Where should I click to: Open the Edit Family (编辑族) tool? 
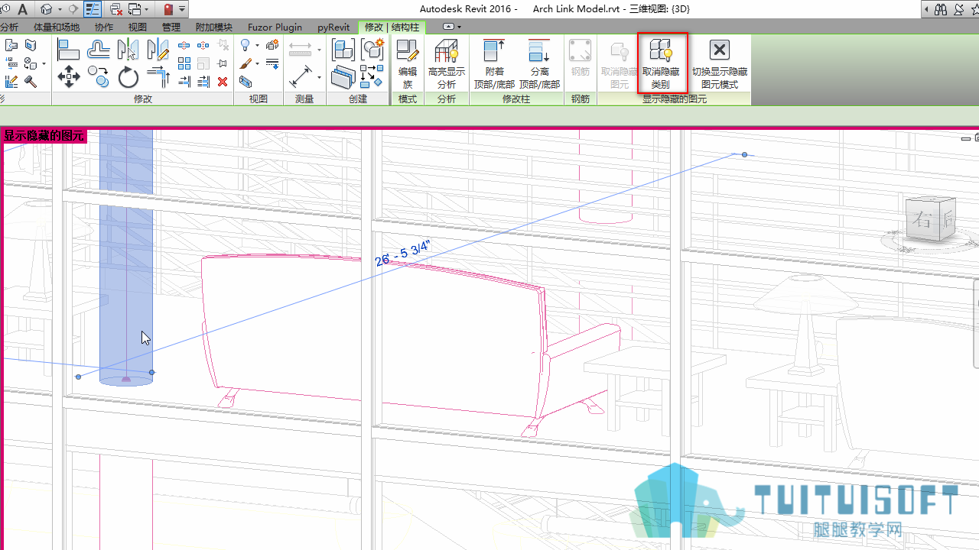coord(408,64)
